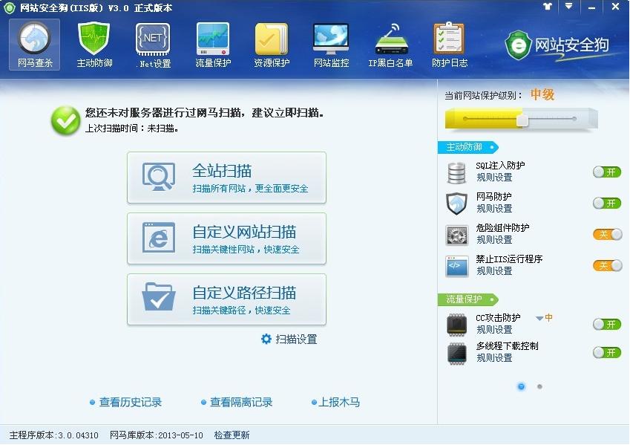Screen dimensions: 630x445
Task: Click 检查更新 in status bar
Action: point(232,435)
